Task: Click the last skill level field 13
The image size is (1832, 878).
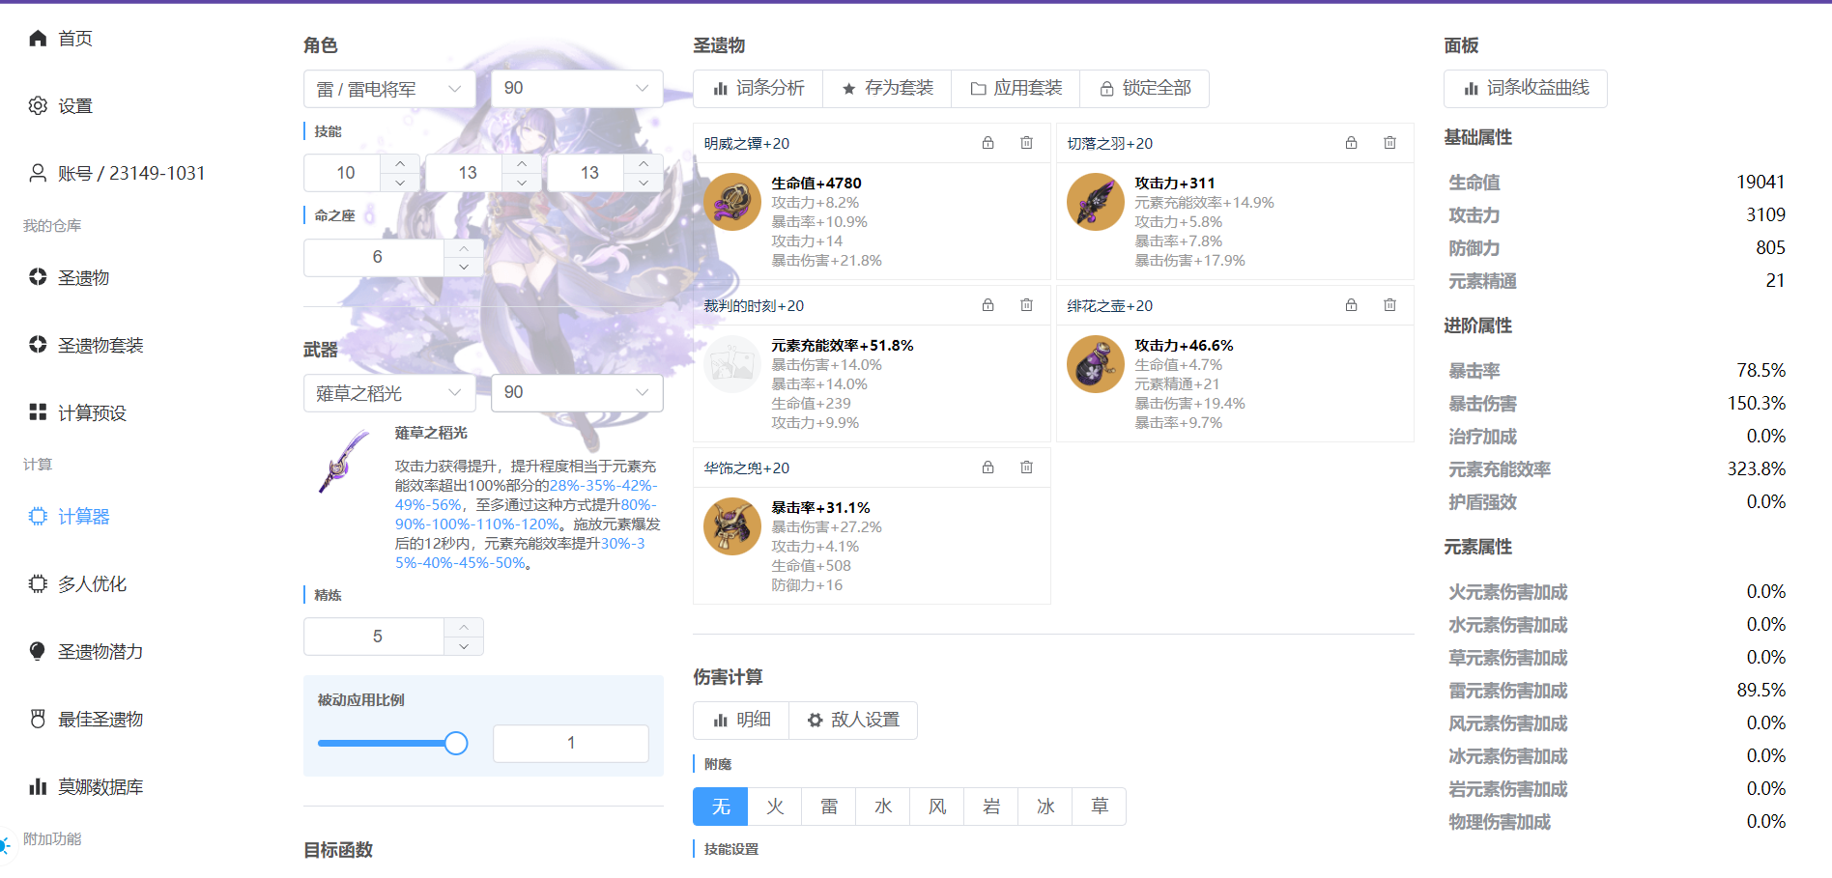Action: pos(588,173)
